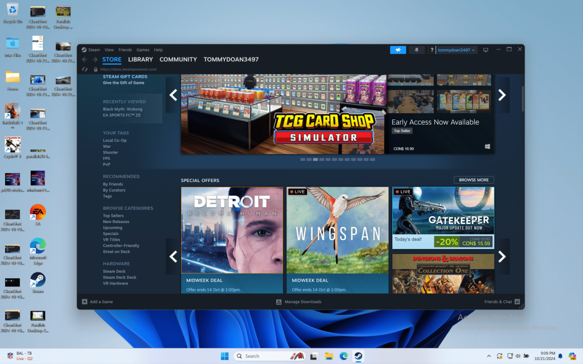Expand the tommydoan3497 account dropdown

(456, 50)
